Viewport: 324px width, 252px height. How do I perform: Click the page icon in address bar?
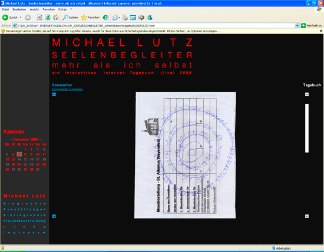tap(15, 25)
